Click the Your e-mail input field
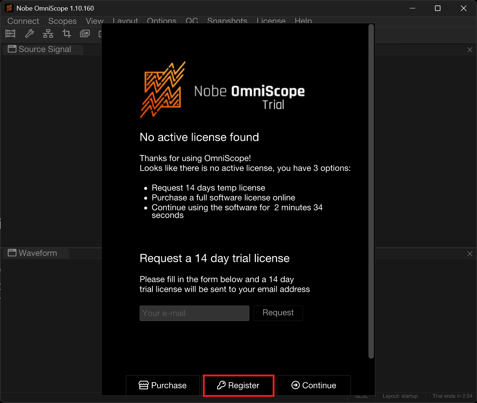 [x=194, y=313]
